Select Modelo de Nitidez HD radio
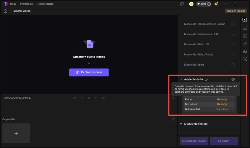250x148 pixels. 233,44
